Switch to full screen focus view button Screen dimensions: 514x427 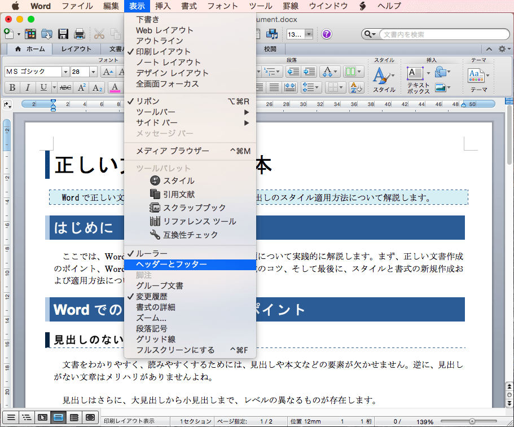tap(90, 417)
